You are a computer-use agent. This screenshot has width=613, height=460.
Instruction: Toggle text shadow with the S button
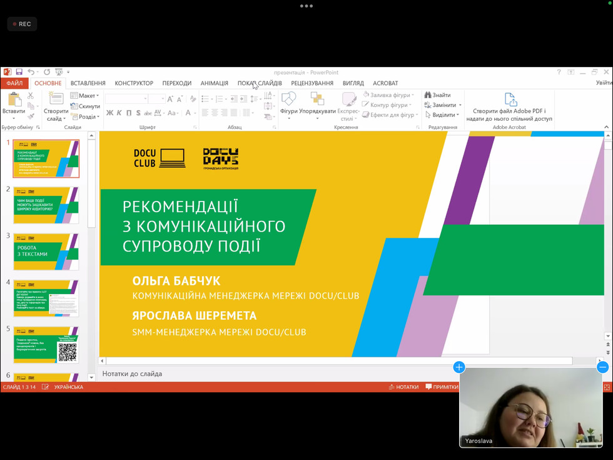coord(138,113)
